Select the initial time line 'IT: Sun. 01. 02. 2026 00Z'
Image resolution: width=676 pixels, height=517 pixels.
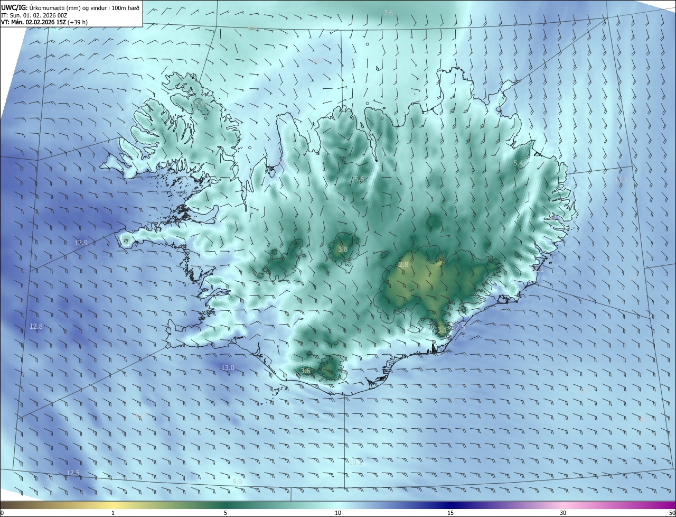[34, 15]
